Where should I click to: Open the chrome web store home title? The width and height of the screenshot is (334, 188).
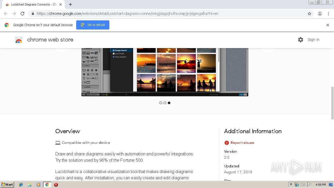tap(50, 40)
